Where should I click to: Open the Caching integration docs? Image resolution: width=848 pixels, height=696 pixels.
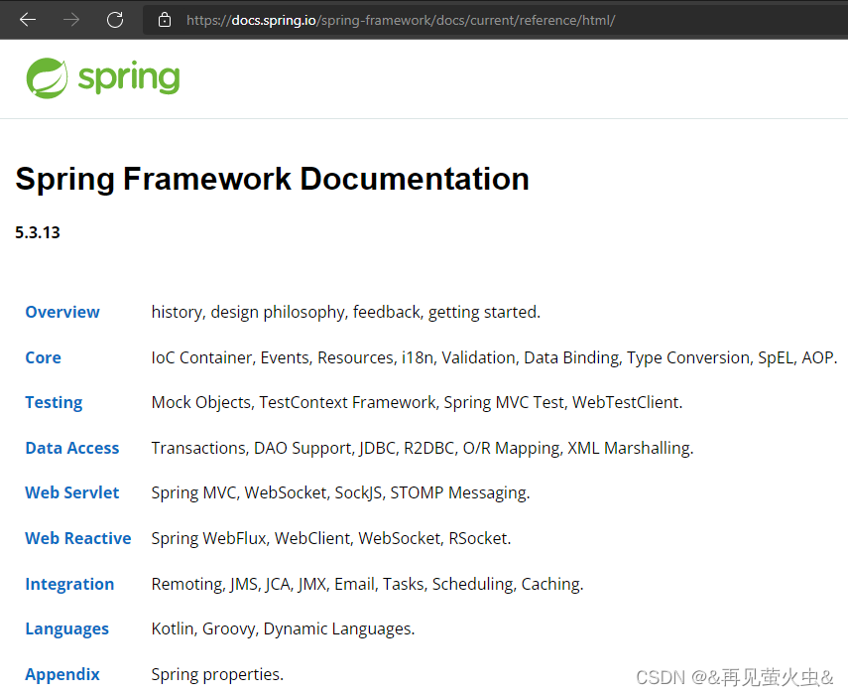(550, 584)
